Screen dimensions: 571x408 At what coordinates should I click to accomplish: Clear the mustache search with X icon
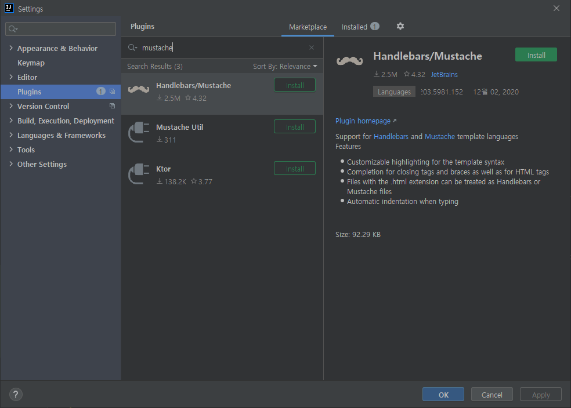[x=312, y=48]
